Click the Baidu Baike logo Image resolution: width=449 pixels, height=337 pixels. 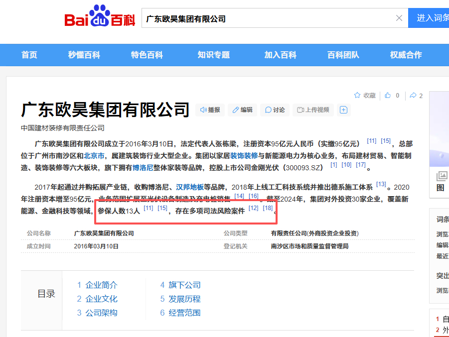tap(100, 16)
